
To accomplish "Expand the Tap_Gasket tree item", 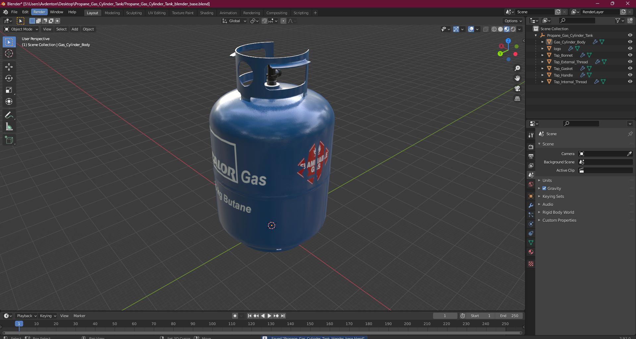I will (542, 68).
